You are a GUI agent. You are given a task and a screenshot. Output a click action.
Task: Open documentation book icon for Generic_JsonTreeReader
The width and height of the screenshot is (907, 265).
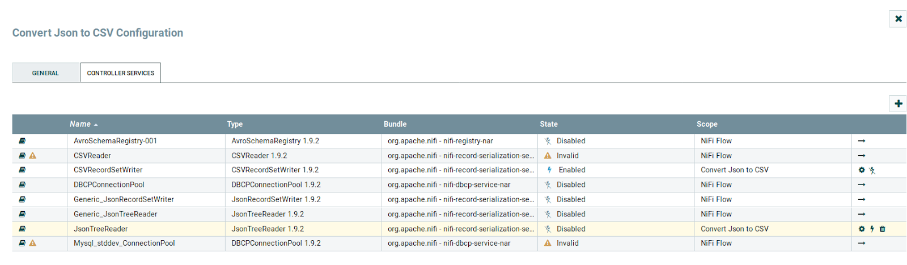(x=22, y=214)
